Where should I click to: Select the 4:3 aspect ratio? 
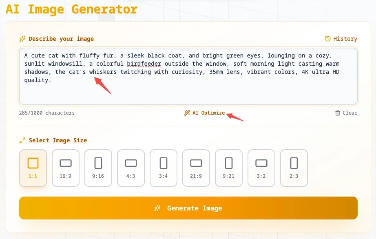tap(130, 168)
